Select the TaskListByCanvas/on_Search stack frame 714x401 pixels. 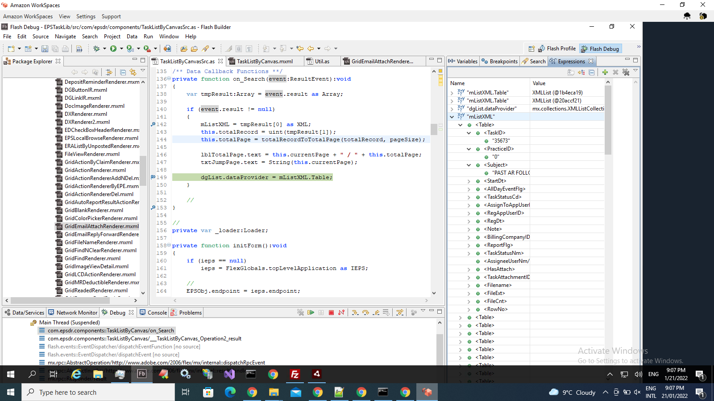pyautogui.click(x=111, y=331)
